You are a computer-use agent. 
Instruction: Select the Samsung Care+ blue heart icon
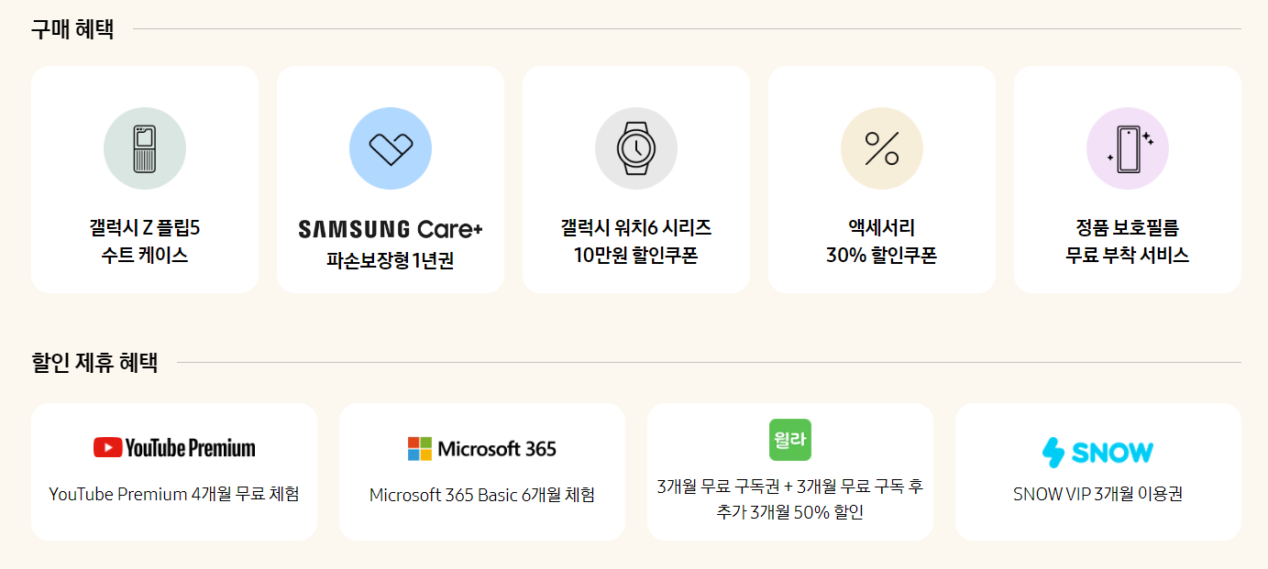pos(390,148)
